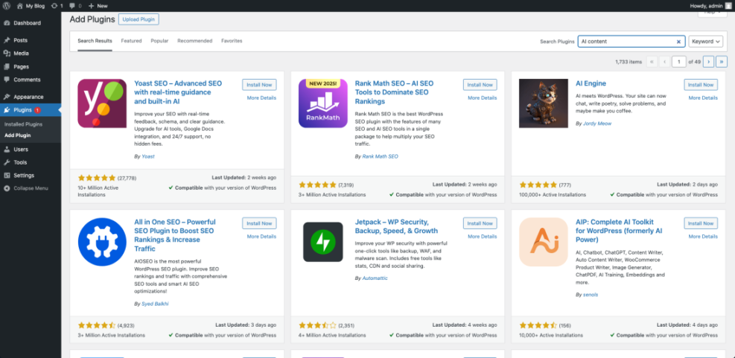Install the Yoast SEO plugin

[259, 85]
